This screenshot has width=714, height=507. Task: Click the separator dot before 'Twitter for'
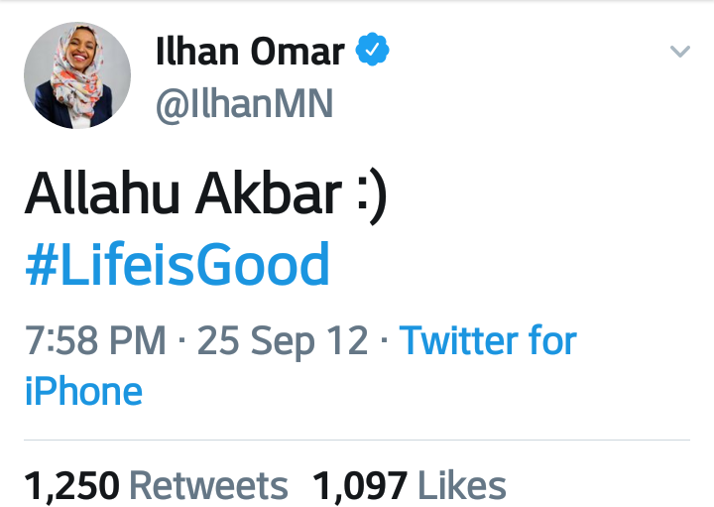coord(384,342)
